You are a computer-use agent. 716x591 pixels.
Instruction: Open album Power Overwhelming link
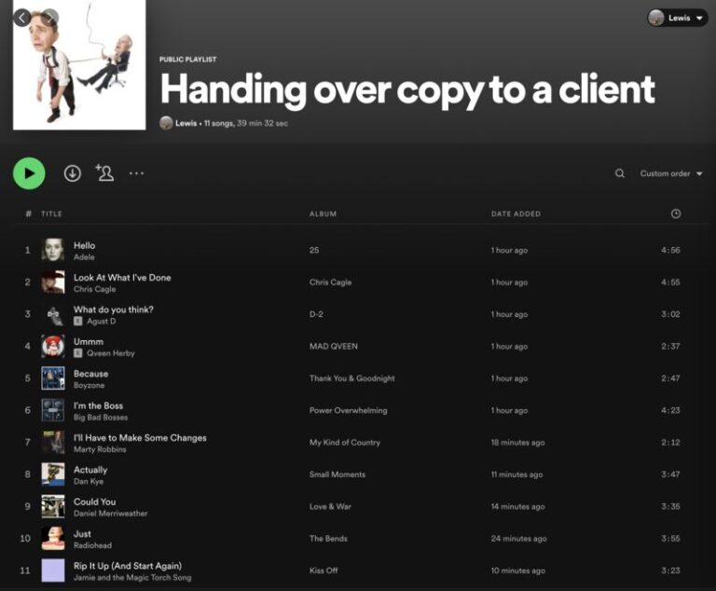349,410
